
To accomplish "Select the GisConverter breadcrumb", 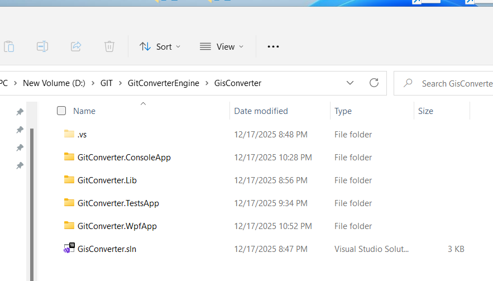I will (238, 83).
